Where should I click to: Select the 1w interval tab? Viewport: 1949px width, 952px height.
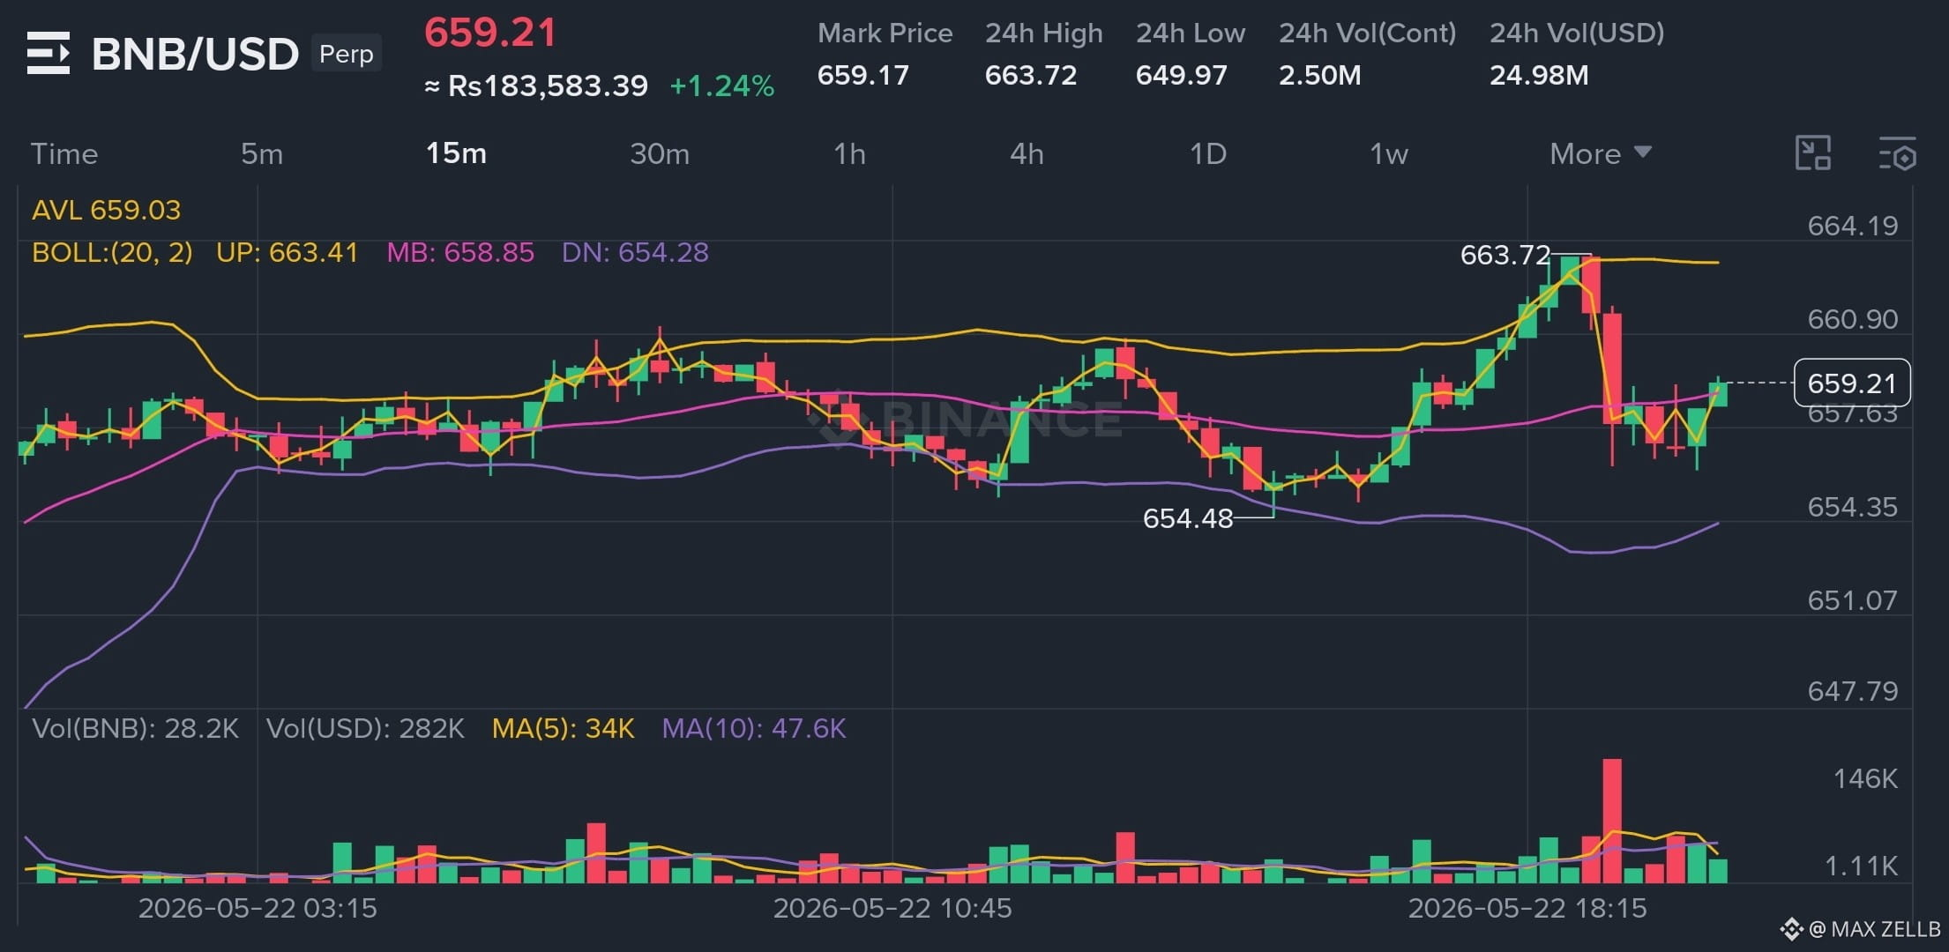(1389, 153)
